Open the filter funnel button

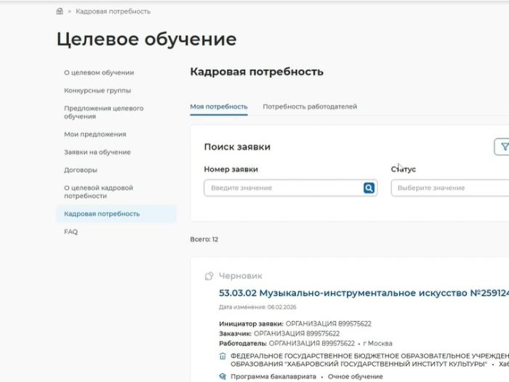pos(503,147)
